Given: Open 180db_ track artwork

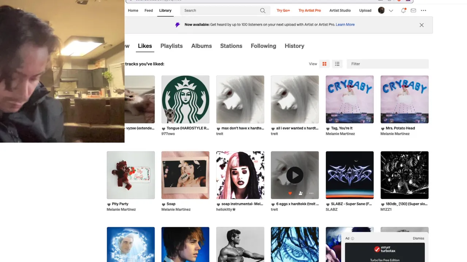Looking at the screenshot, I should click(404, 175).
